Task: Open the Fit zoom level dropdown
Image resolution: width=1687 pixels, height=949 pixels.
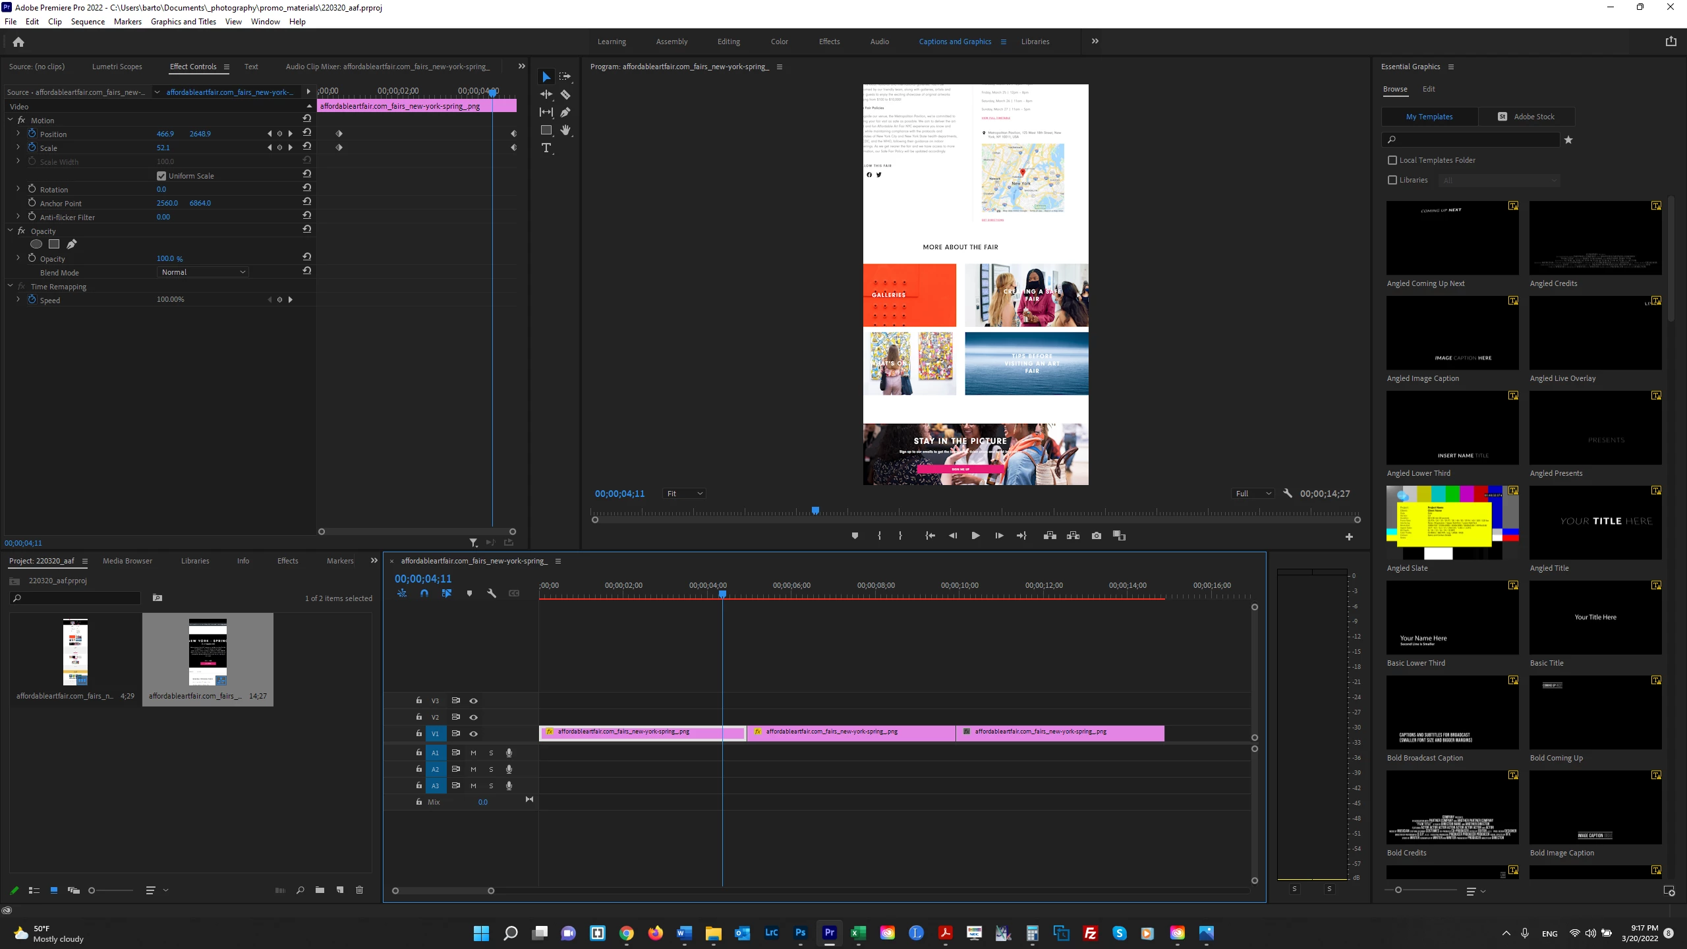Action: point(684,494)
